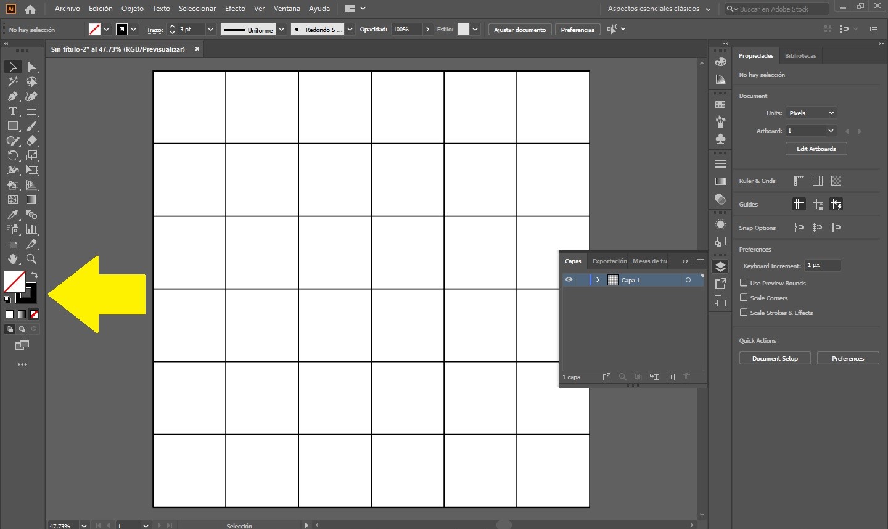888x529 pixels.
Task: Go to Illustrator home screen
Action: pyautogui.click(x=30, y=9)
